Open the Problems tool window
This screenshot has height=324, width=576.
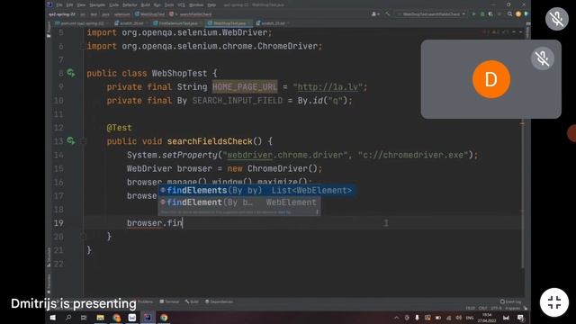coord(145,301)
